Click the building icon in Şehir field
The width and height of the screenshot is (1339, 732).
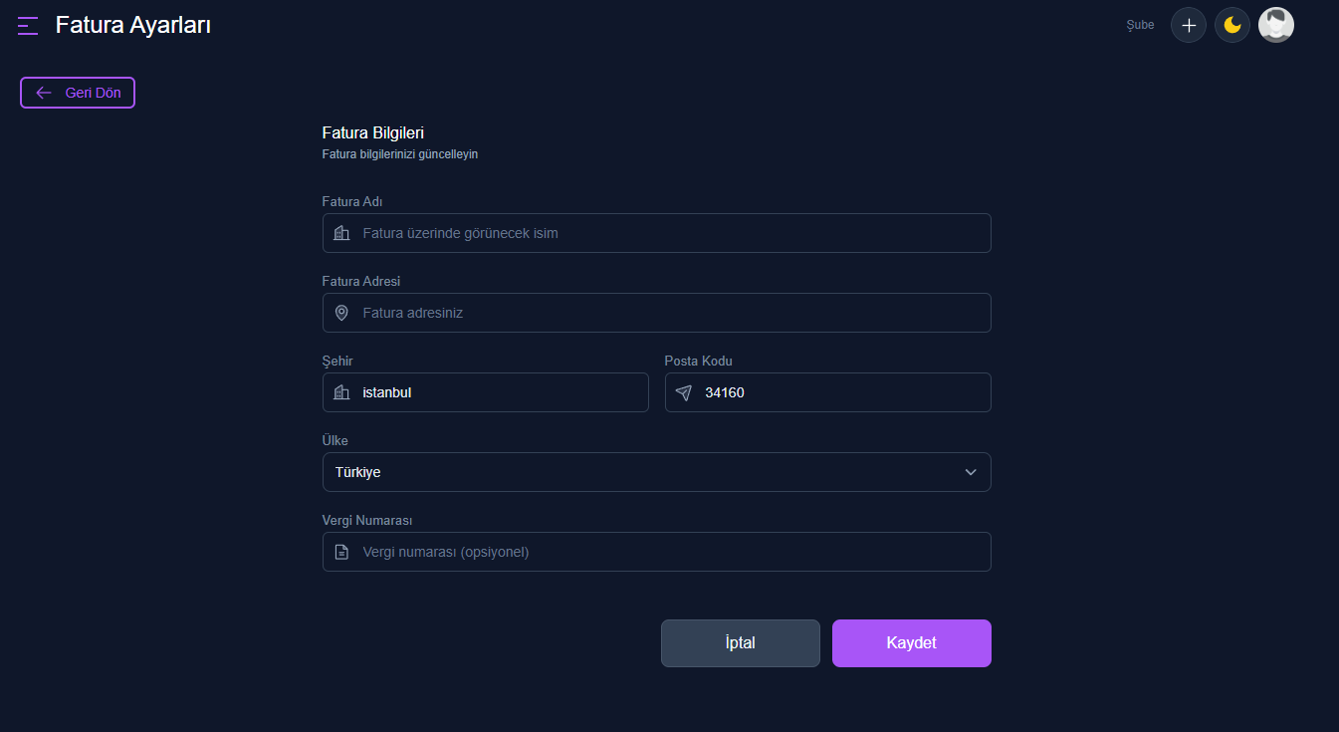click(x=341, y=392)
